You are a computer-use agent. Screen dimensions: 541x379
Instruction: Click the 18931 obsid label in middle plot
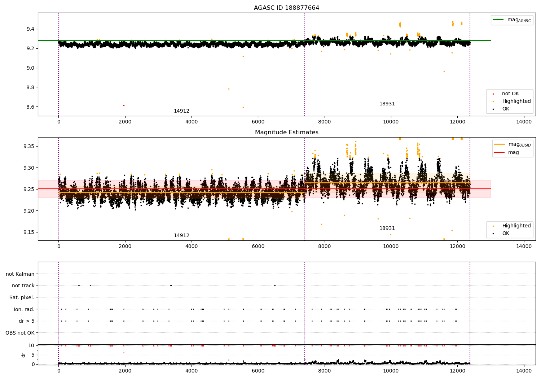[x=387, y=228]
